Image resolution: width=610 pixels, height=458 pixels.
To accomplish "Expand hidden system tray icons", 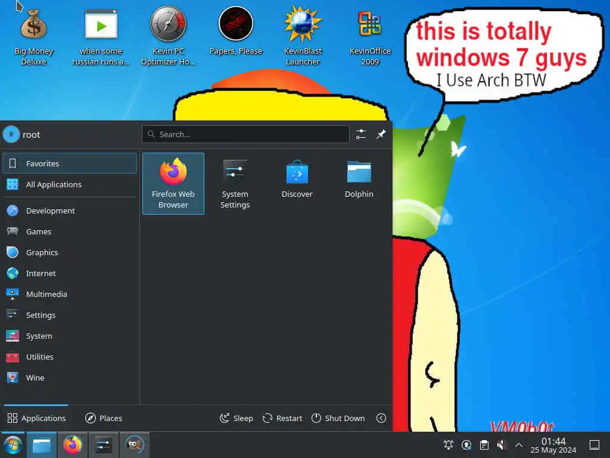I will (x=519, y=444).
